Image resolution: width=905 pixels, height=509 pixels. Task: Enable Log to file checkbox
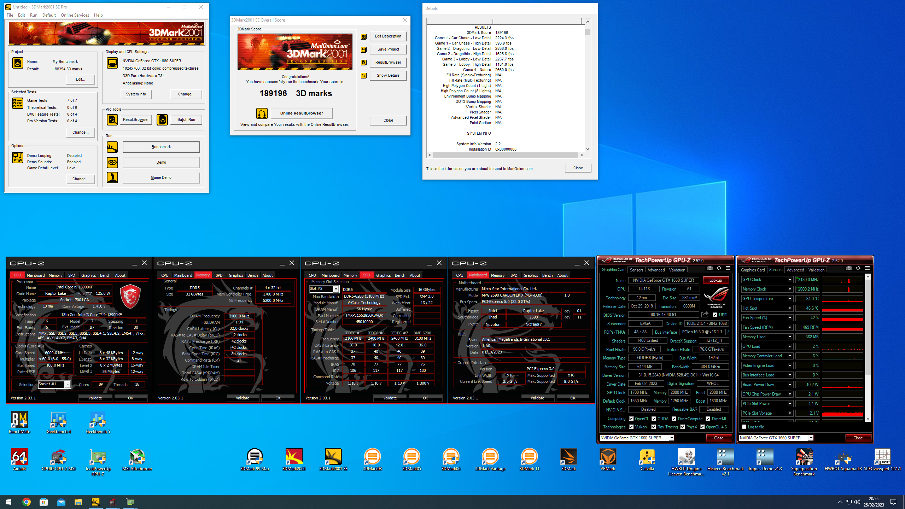pos(744,427)
